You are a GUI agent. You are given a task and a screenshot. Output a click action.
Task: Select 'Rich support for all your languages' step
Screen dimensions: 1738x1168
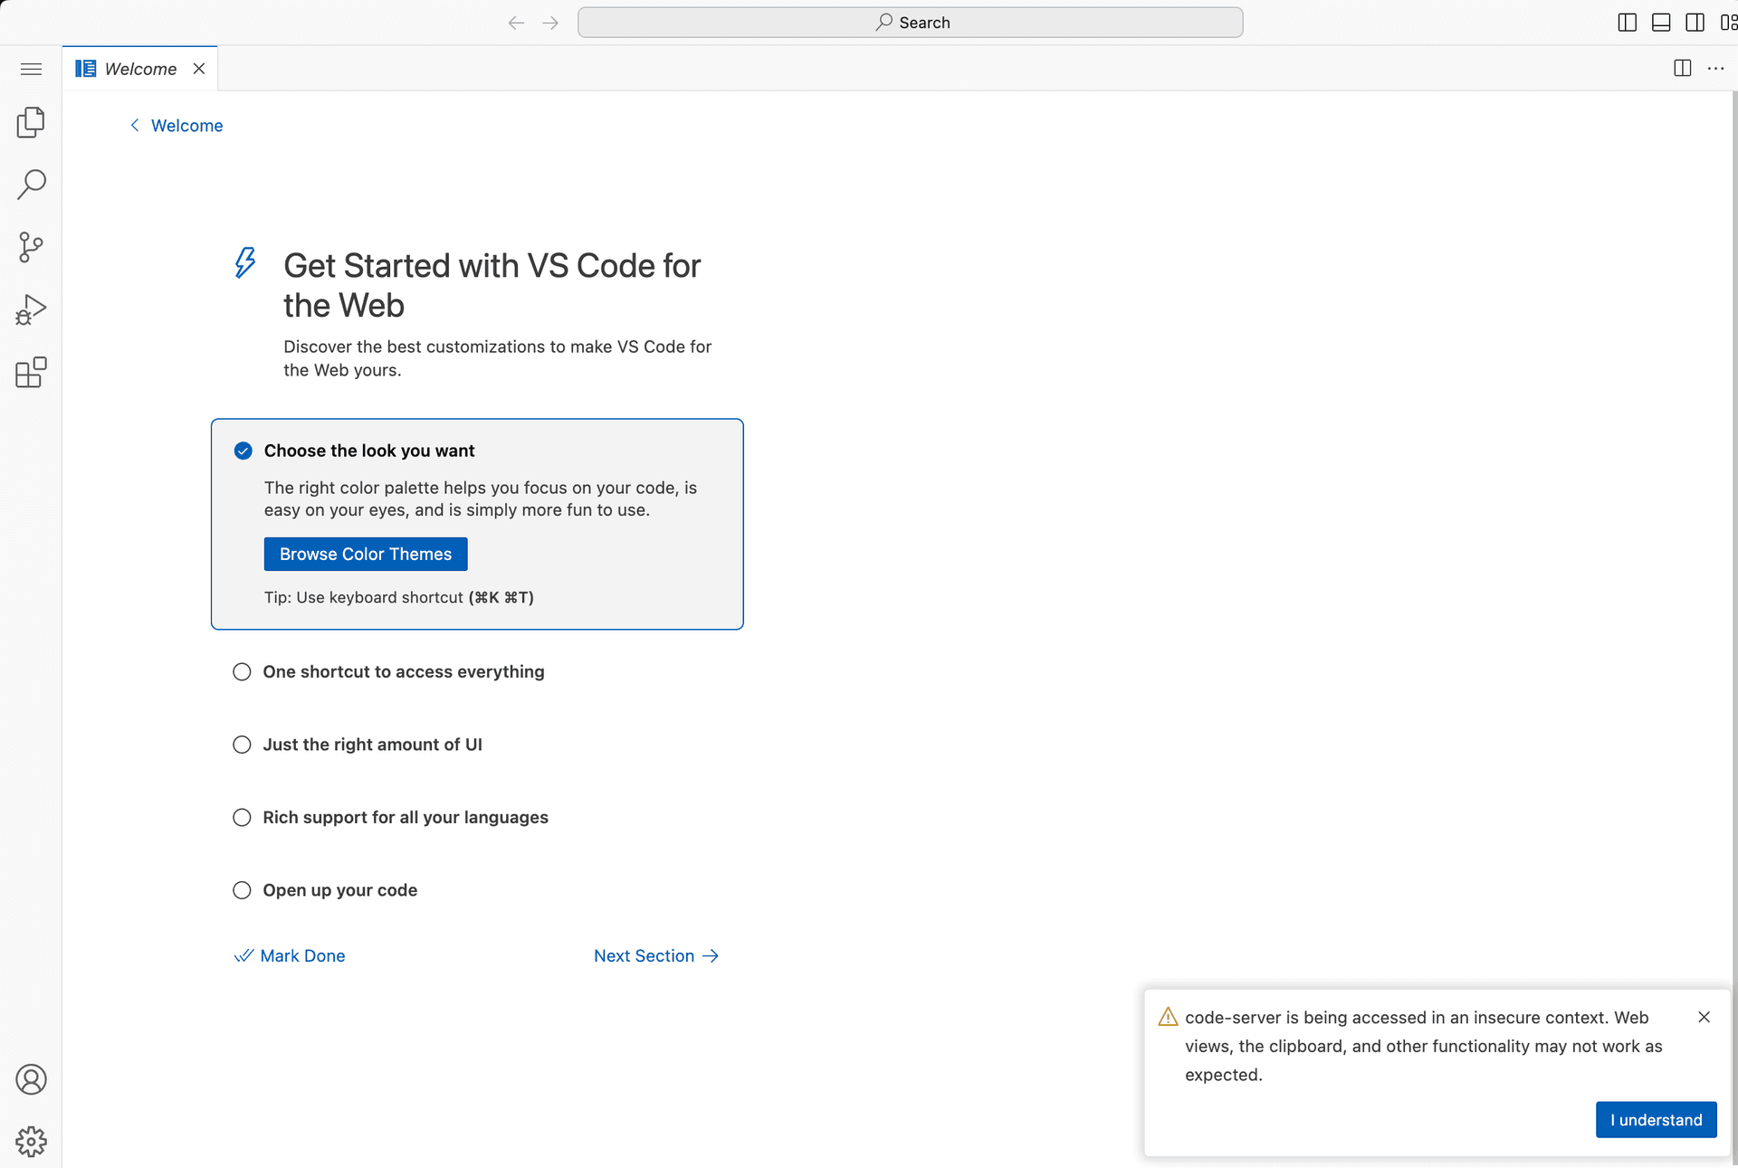click(405, 818)
